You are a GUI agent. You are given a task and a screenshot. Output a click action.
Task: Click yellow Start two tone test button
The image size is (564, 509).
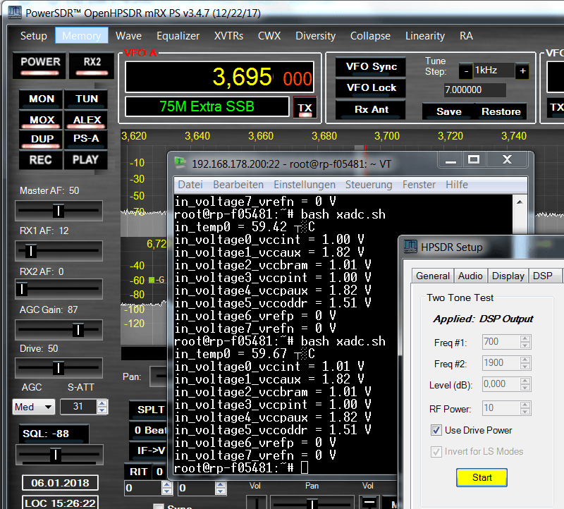coord(482,477)
